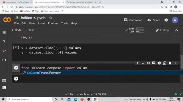This screenshot has width=183, height=102.
Task: Open the command palette icon in sidebar
Action: [4, 80]
